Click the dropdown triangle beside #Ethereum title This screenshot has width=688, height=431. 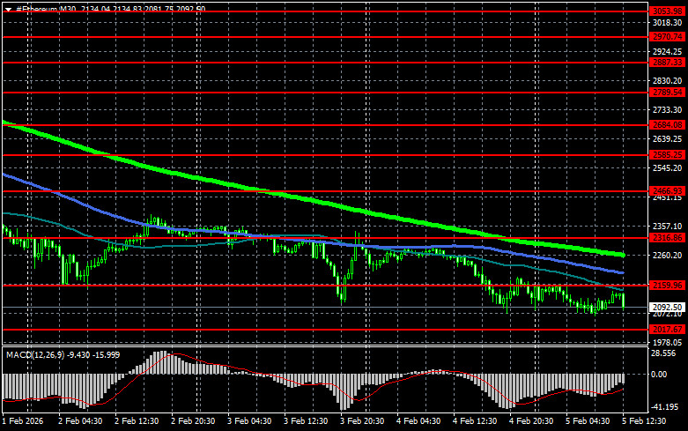tap(7, 9)
